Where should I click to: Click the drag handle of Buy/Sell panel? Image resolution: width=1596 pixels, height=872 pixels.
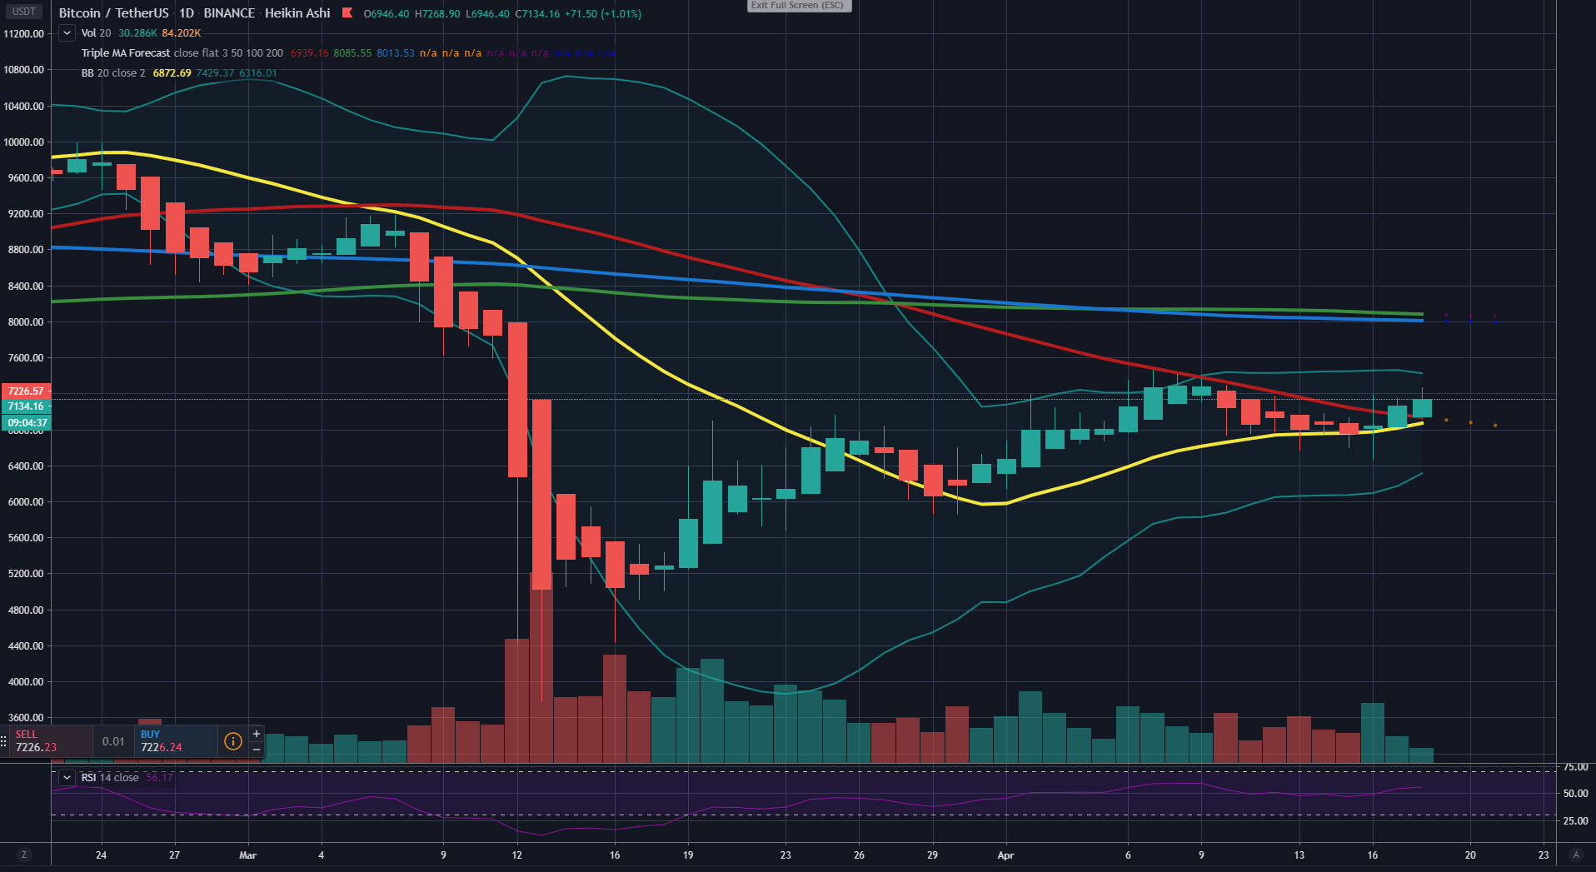point(4,741)
